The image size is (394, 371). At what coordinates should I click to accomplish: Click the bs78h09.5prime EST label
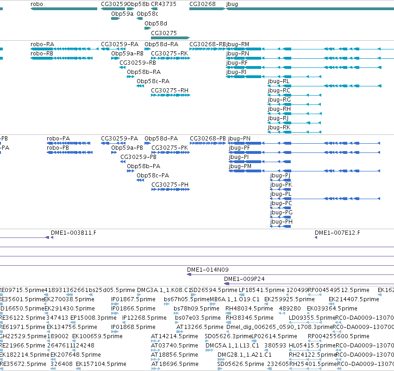pyautogui.click(x=196, y=309)
